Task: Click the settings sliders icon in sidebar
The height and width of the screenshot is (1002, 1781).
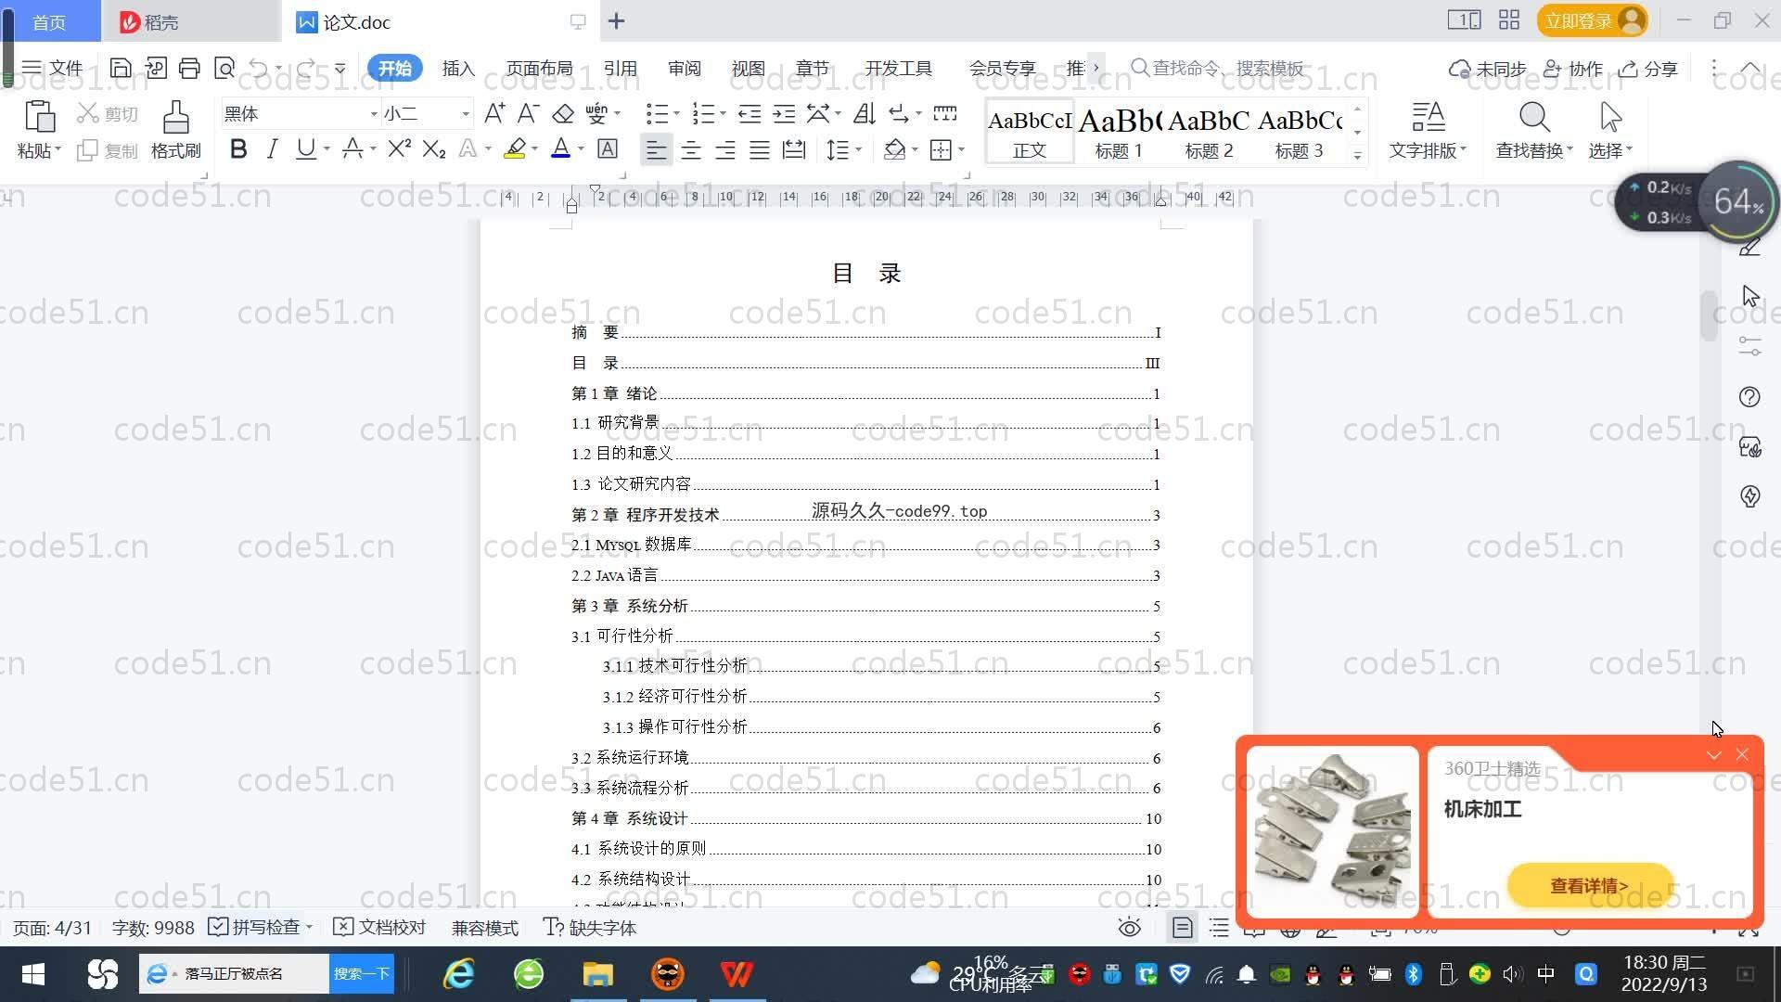Action: [1750, 347]
